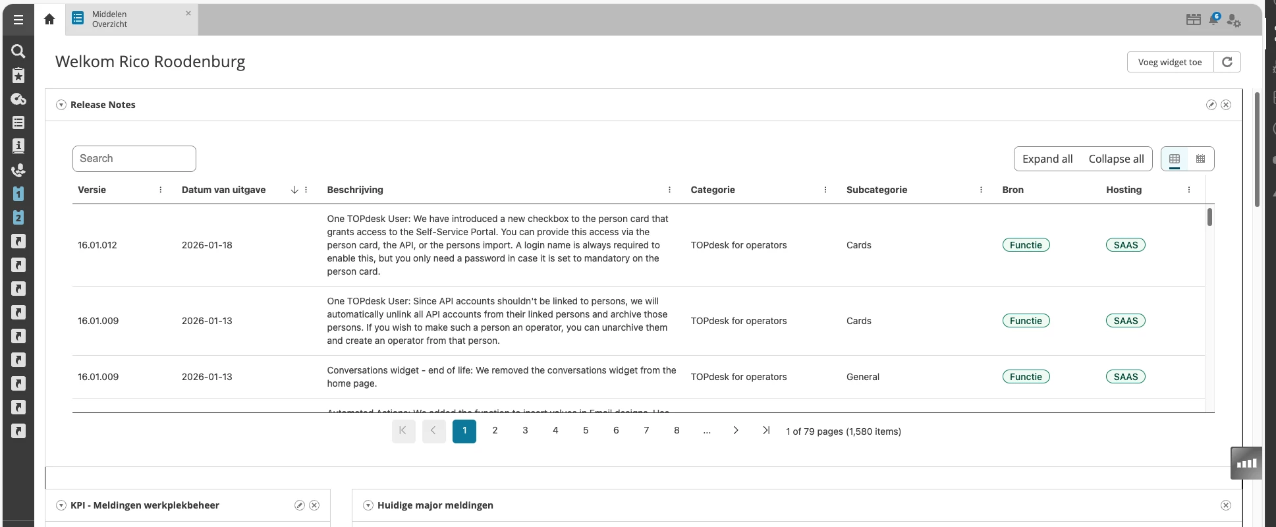Refresh the dashboard widgets
This screenshot has width=1276, height=527.
pyautogui.click(x=1227, y=62)
